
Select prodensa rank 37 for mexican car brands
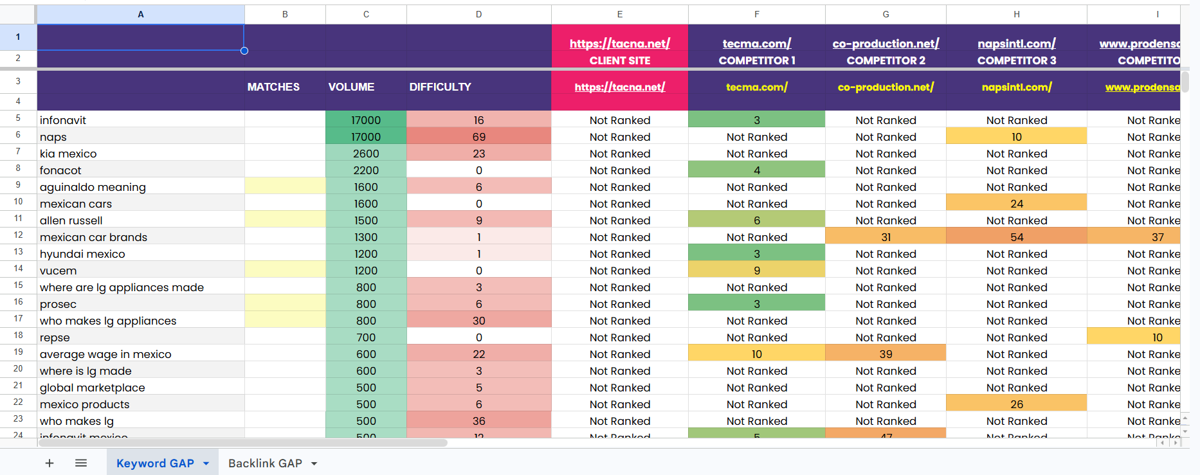1134,237
